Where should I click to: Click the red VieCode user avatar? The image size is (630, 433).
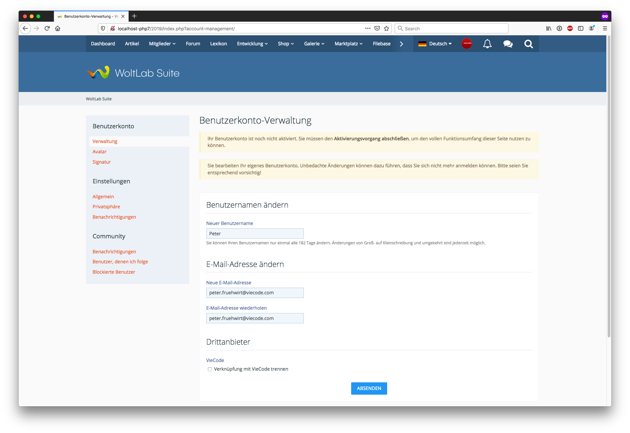(x=467, y=44)
